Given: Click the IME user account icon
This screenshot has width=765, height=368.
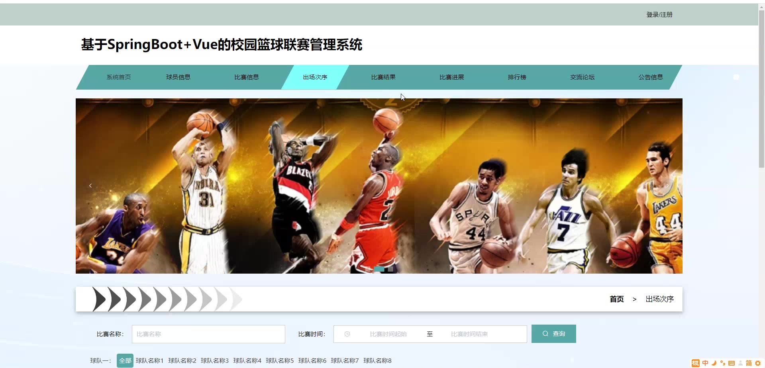Looking at the screenshot, I should pos(740,363).
